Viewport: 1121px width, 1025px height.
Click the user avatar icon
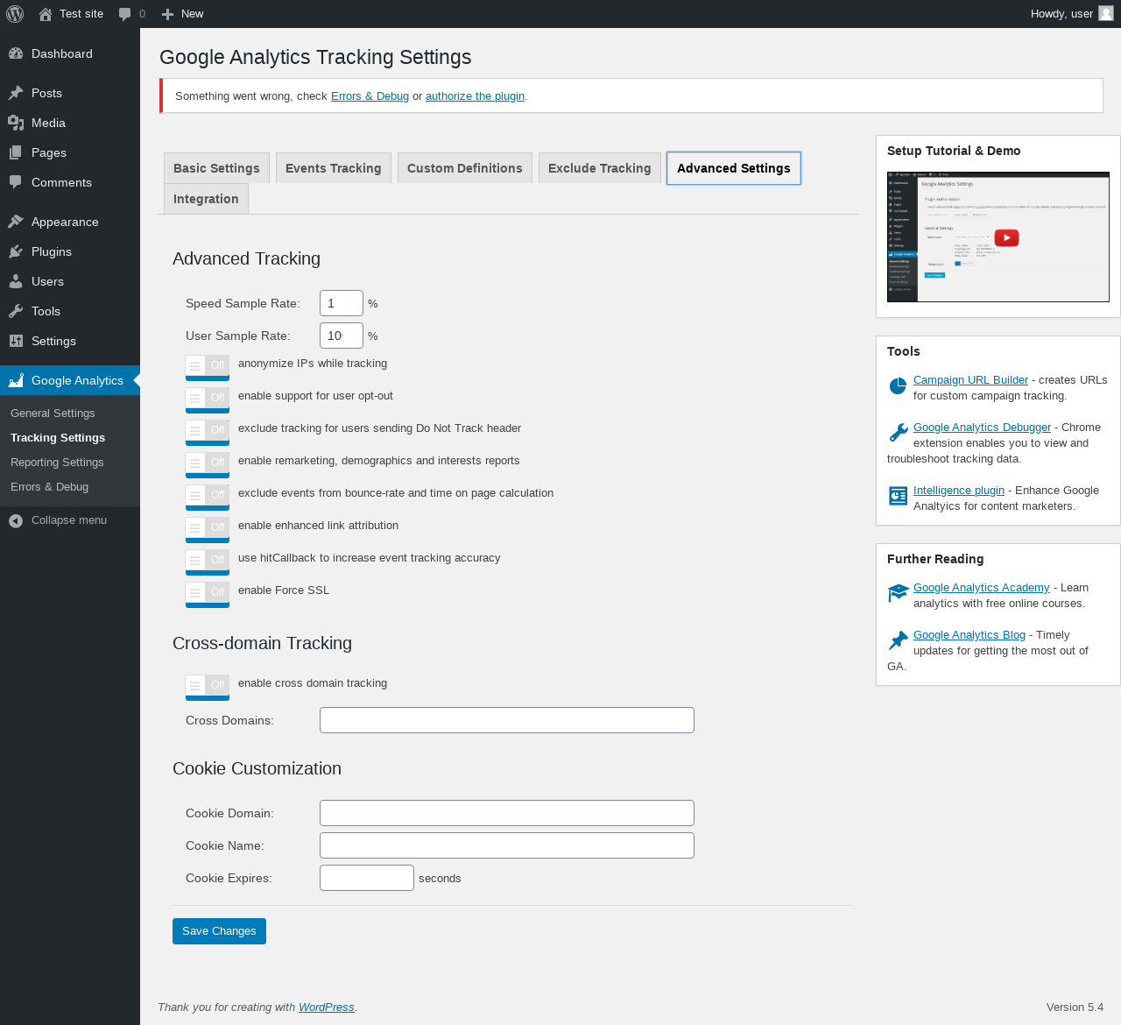coord(1106,13)
